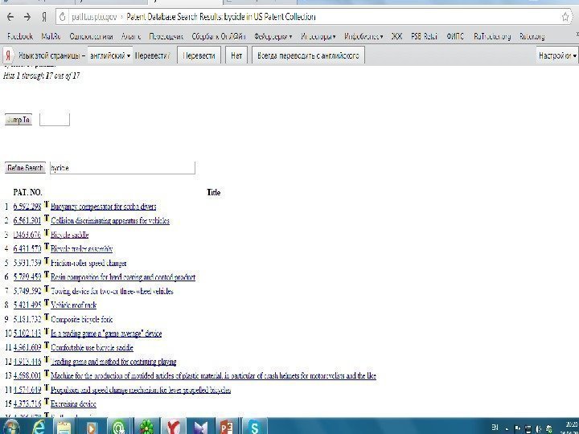Open the Windows Start menu
Image resolution: width=579 pixels, height=434 pixels.
coord(10,427)
